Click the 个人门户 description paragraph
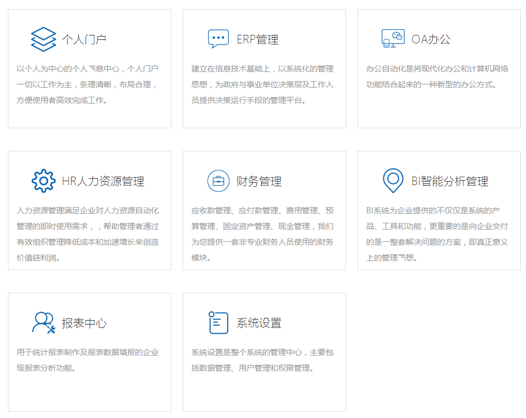The image size is (526, 418). pyautogui.click(x=87, y=84)
